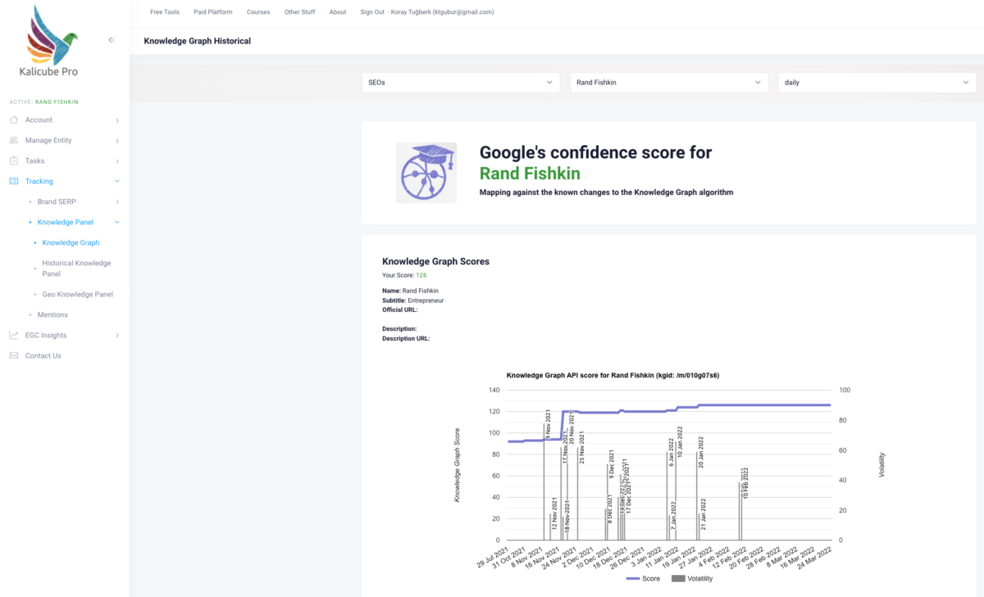Viewport: 984px width, 597px height.
Task: Expand the Tasks menu chevron
Action: [117, 161]
